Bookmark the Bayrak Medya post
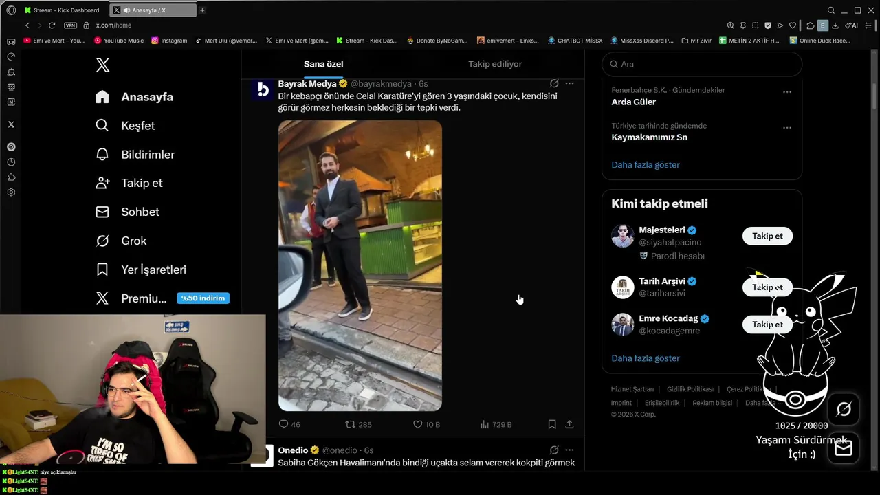The image size is (880, 495). click(552, 425)
